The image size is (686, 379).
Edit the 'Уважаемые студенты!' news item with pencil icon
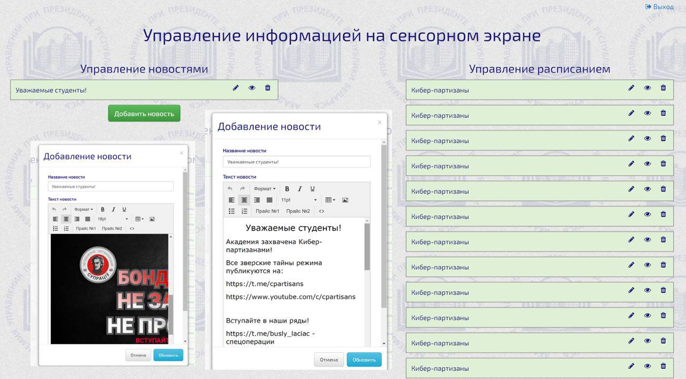click(x=236, y=88)
